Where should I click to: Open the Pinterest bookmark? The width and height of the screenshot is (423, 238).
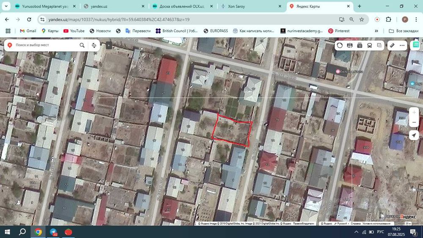339,31
